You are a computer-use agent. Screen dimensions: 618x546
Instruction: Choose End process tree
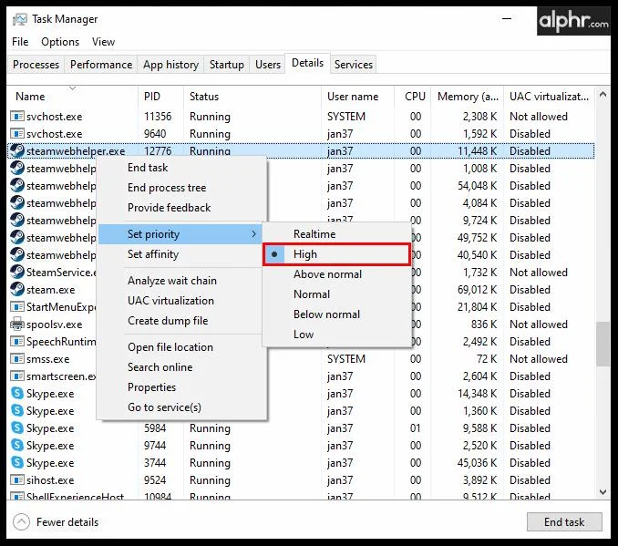pos(181,188)
